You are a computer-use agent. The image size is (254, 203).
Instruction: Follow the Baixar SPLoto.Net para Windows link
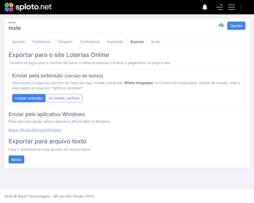(35, 130)
